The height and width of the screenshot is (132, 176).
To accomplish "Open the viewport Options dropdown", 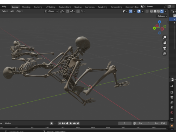I will 162,16.
